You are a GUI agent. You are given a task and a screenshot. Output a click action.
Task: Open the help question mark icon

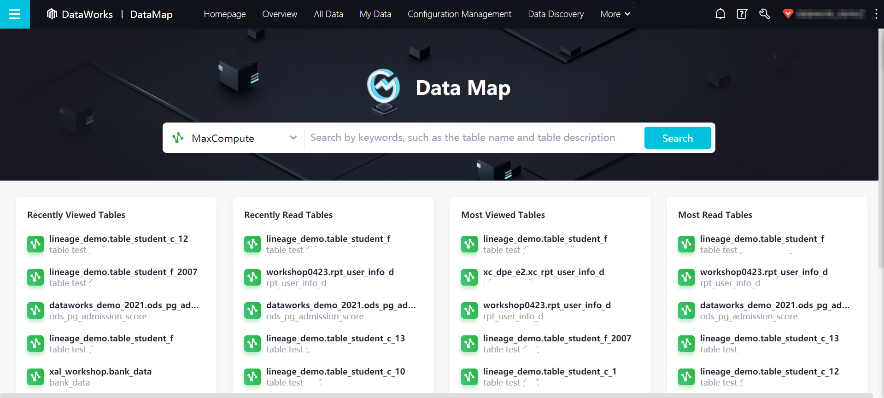742,14
